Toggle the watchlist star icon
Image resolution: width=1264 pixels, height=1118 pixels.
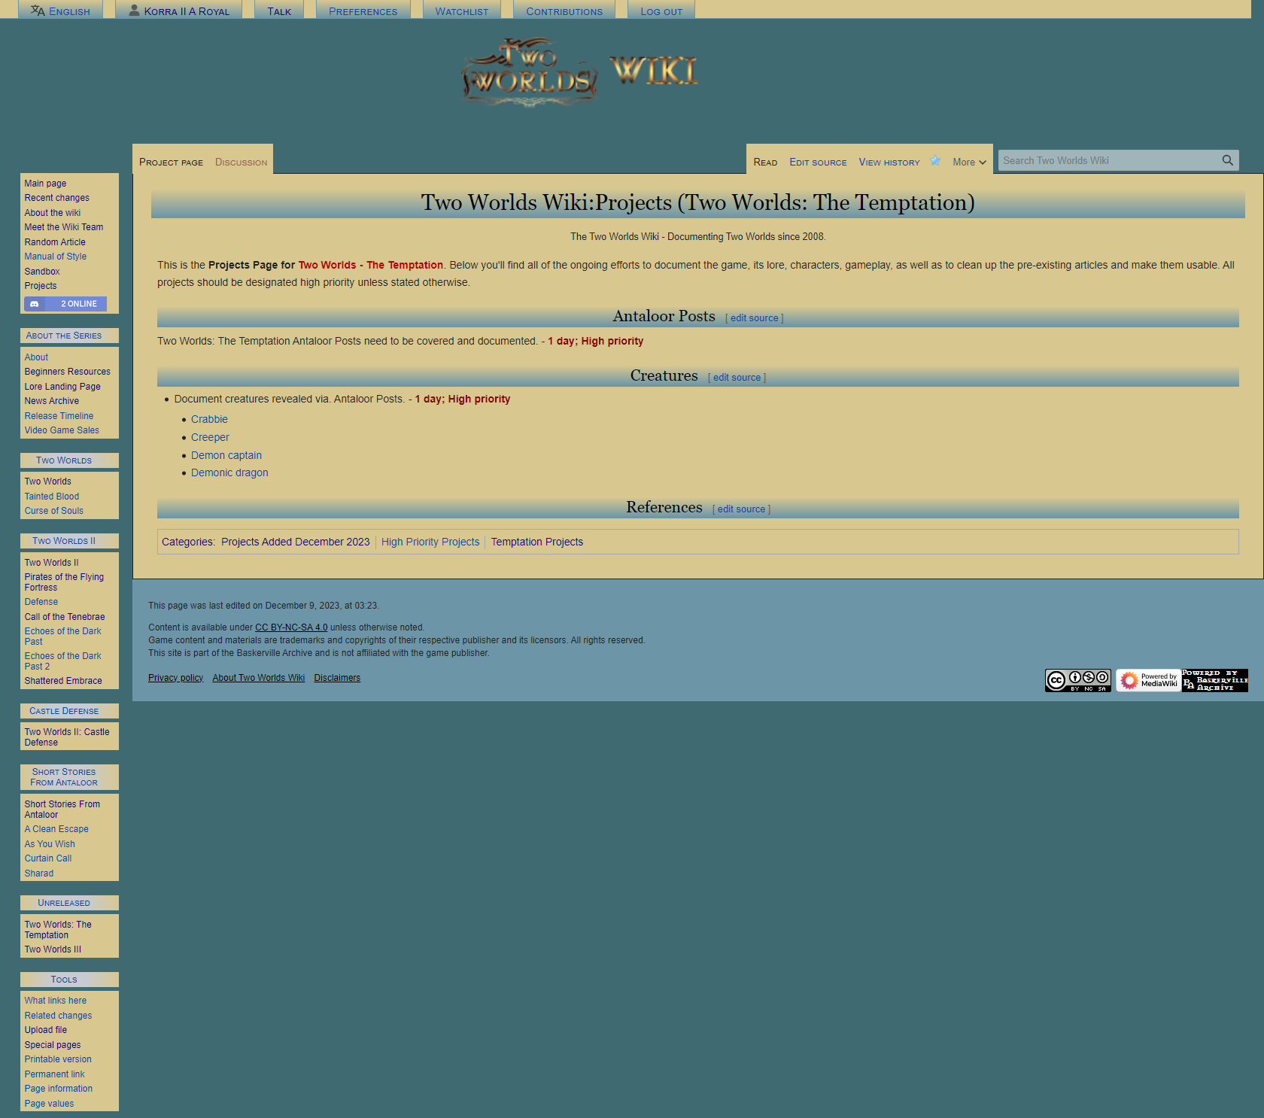(935, 161)
